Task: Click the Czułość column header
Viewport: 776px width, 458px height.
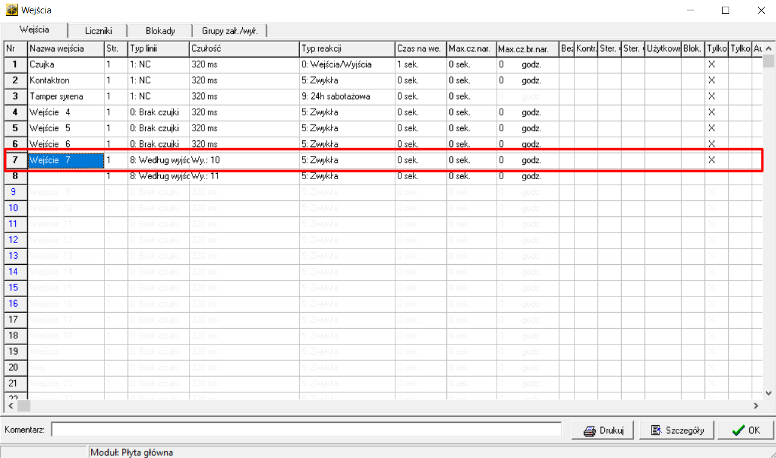Action: (x=243, y=49)
